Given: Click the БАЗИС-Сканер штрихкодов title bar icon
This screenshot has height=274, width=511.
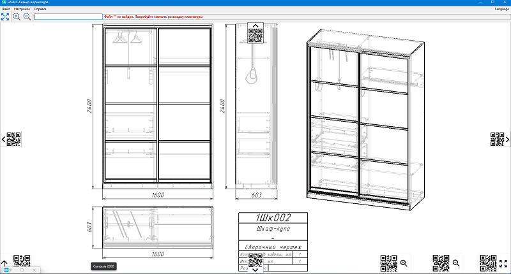Looking at the screenshot, I should [x=4, y=2].
